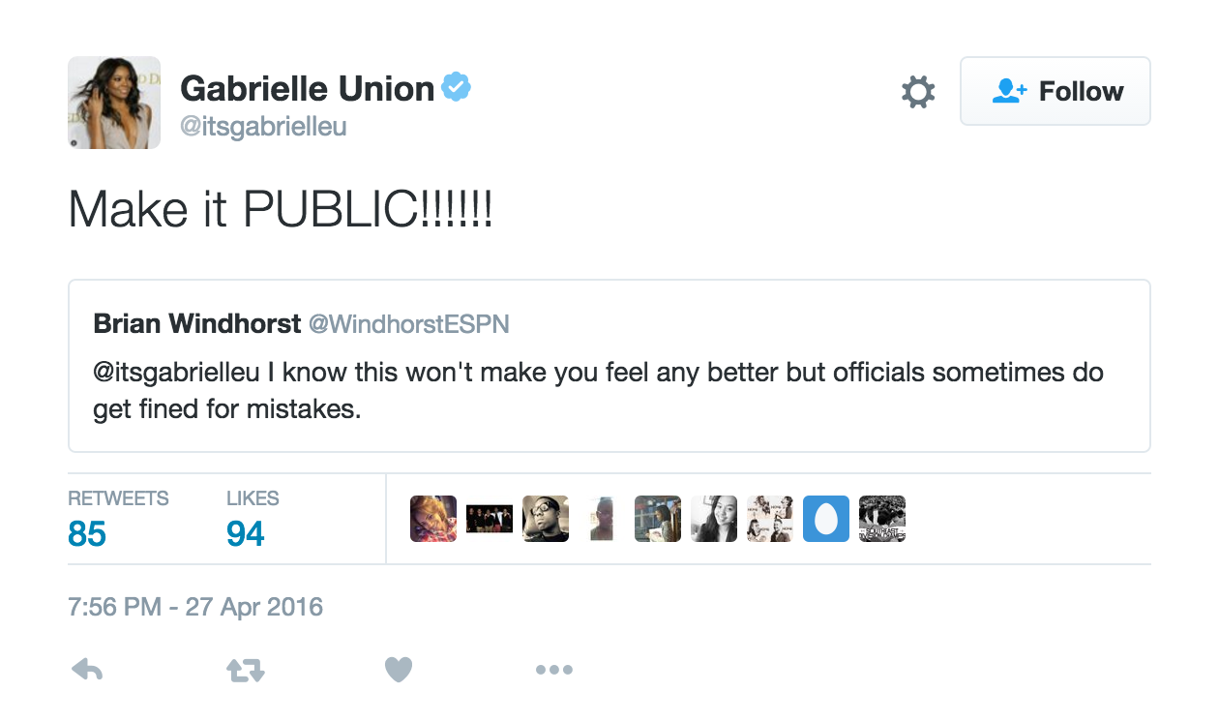Visit the @itsgabrielleu handle under the name

[x=263, y=127]
